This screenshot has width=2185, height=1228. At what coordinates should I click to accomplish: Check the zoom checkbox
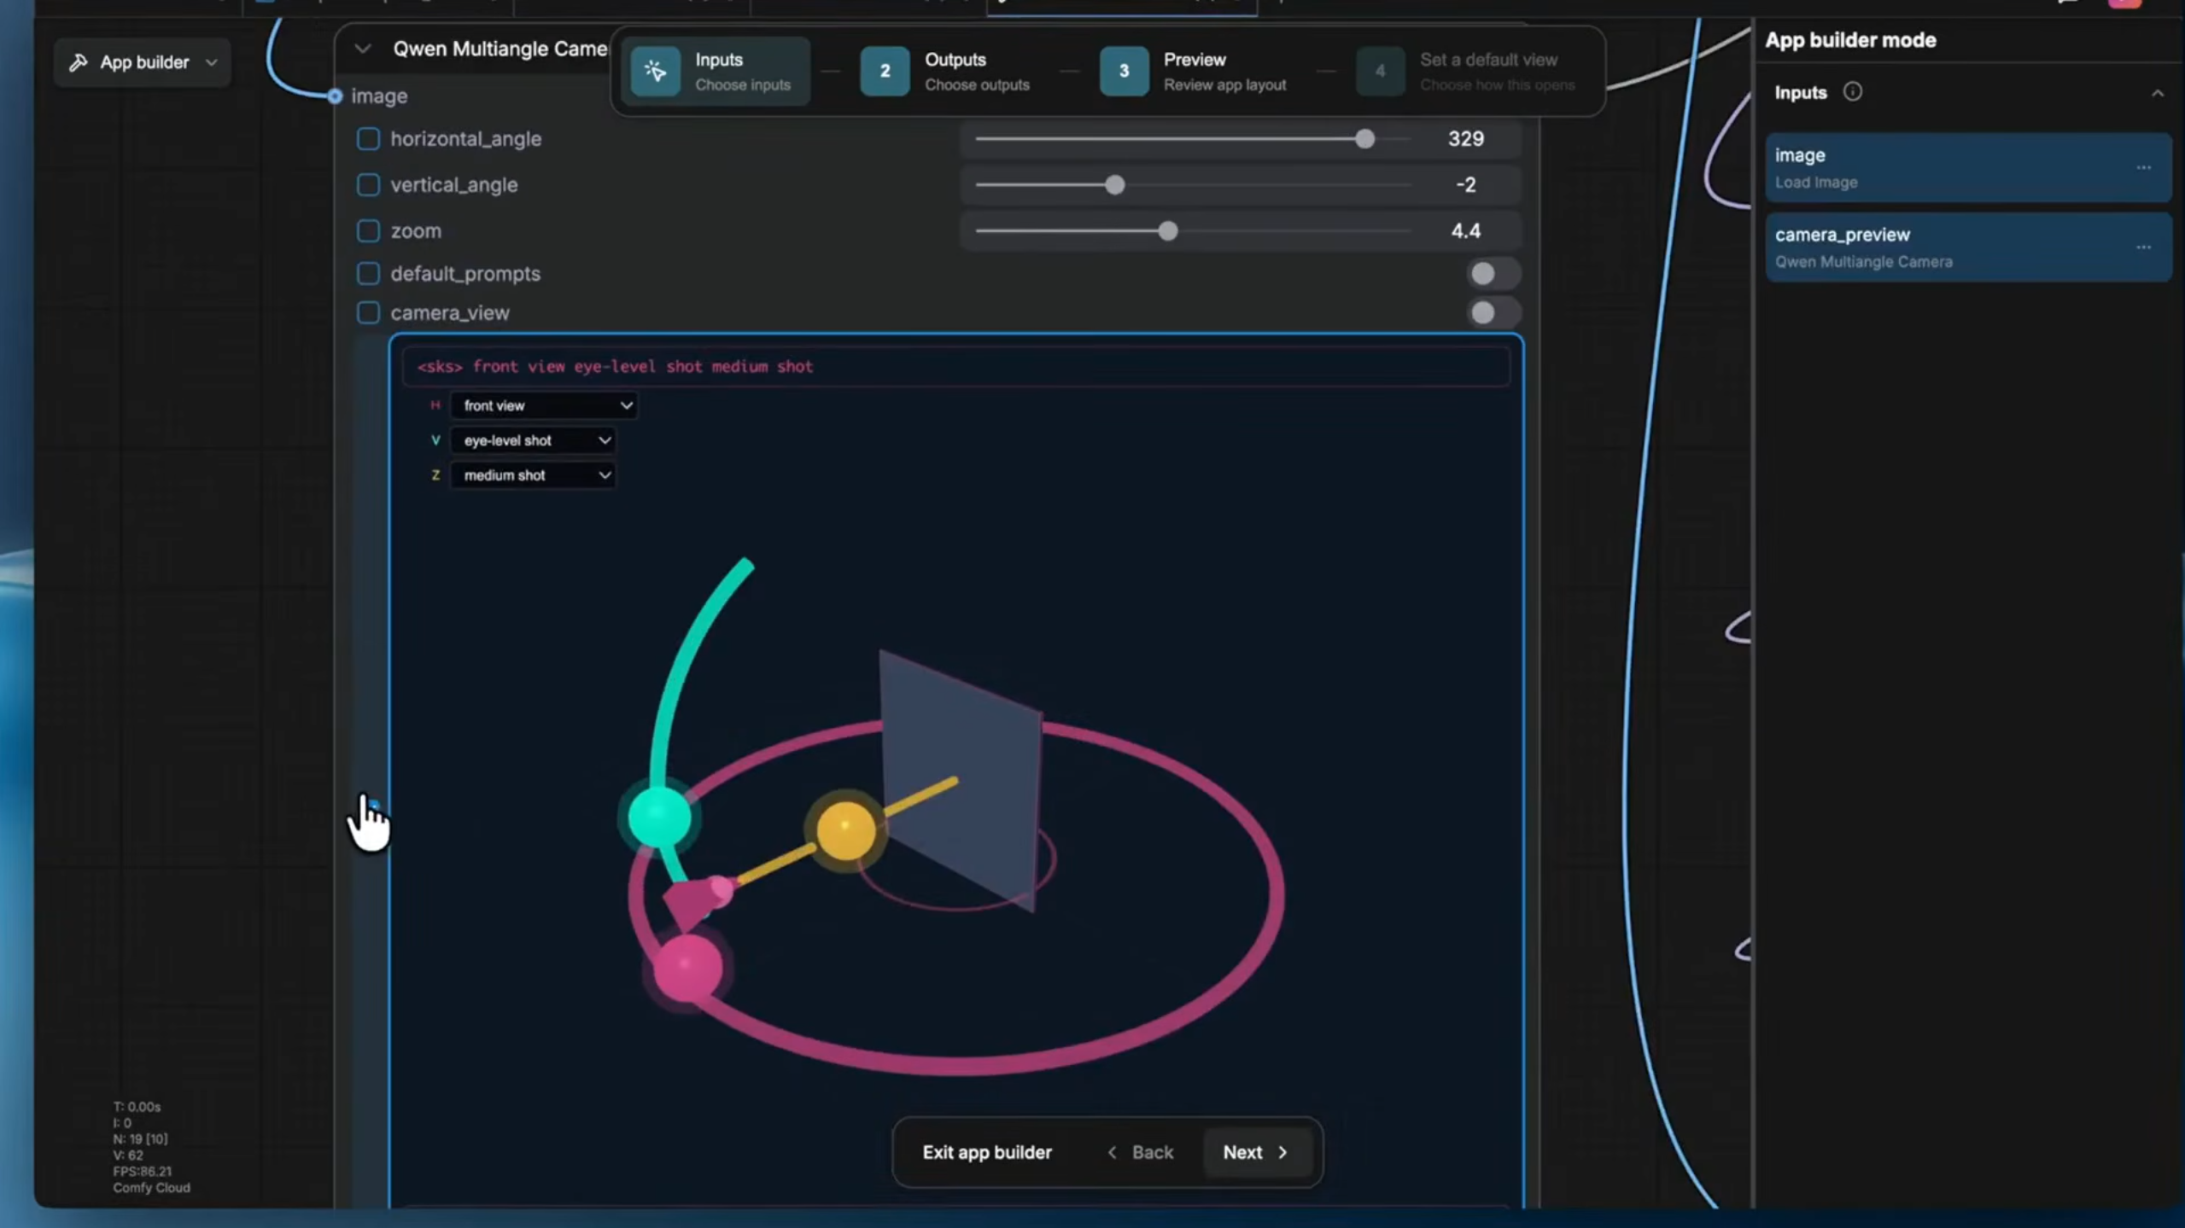click(368, 231)
